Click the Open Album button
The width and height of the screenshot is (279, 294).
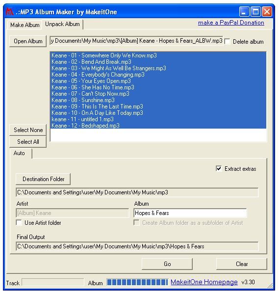pyautogui.click(x=28, y=41)
